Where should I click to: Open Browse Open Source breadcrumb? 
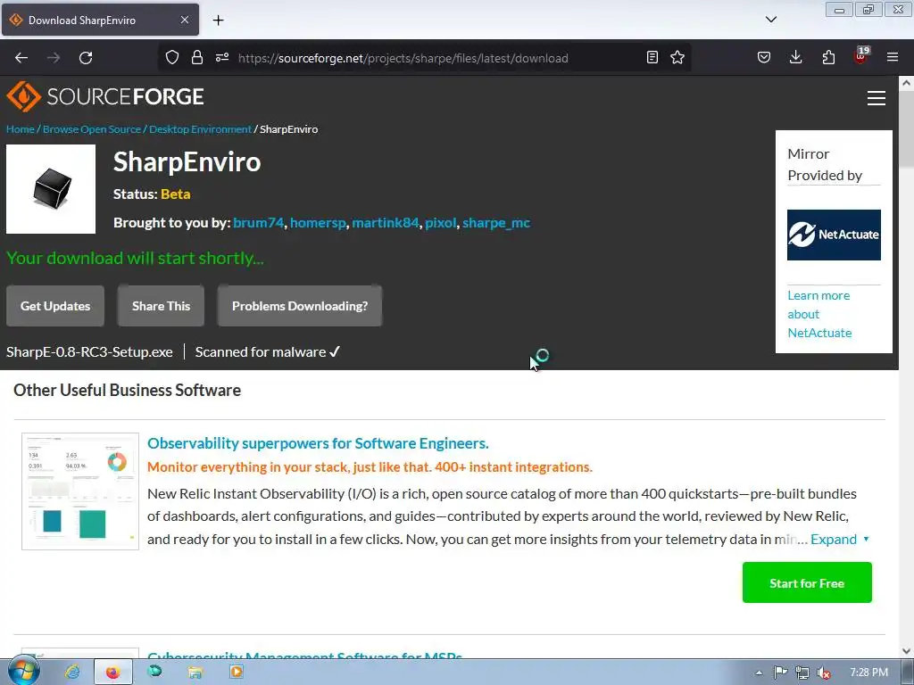click(92, 129)
